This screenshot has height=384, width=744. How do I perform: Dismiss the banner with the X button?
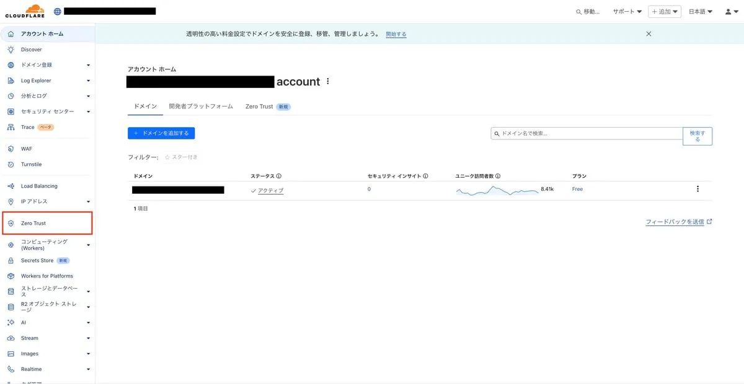tap(649, 34)
